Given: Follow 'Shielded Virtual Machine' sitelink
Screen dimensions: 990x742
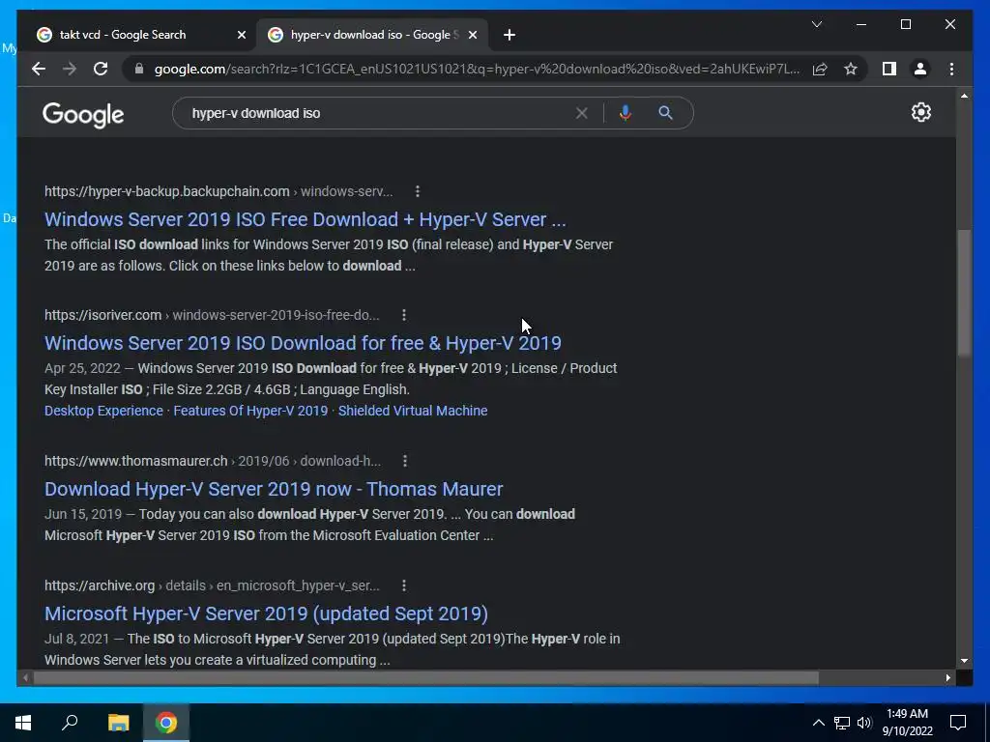Looking at the screenshot, I should (x=413, y=411).
